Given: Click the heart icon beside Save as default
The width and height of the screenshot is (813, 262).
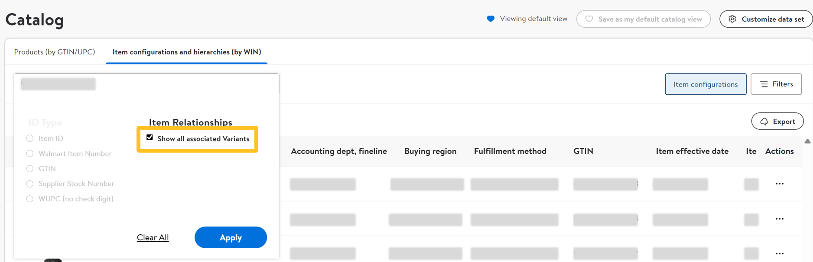Looking at the screenshot, I should point(589,19).
